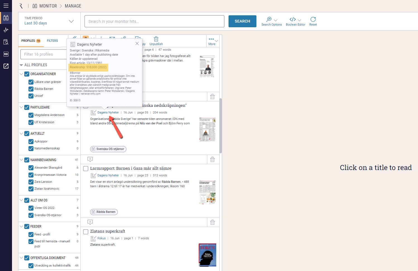Click the Retriever logo icon
This screenshot has height=271, width=418.
(x=21, y=6)
